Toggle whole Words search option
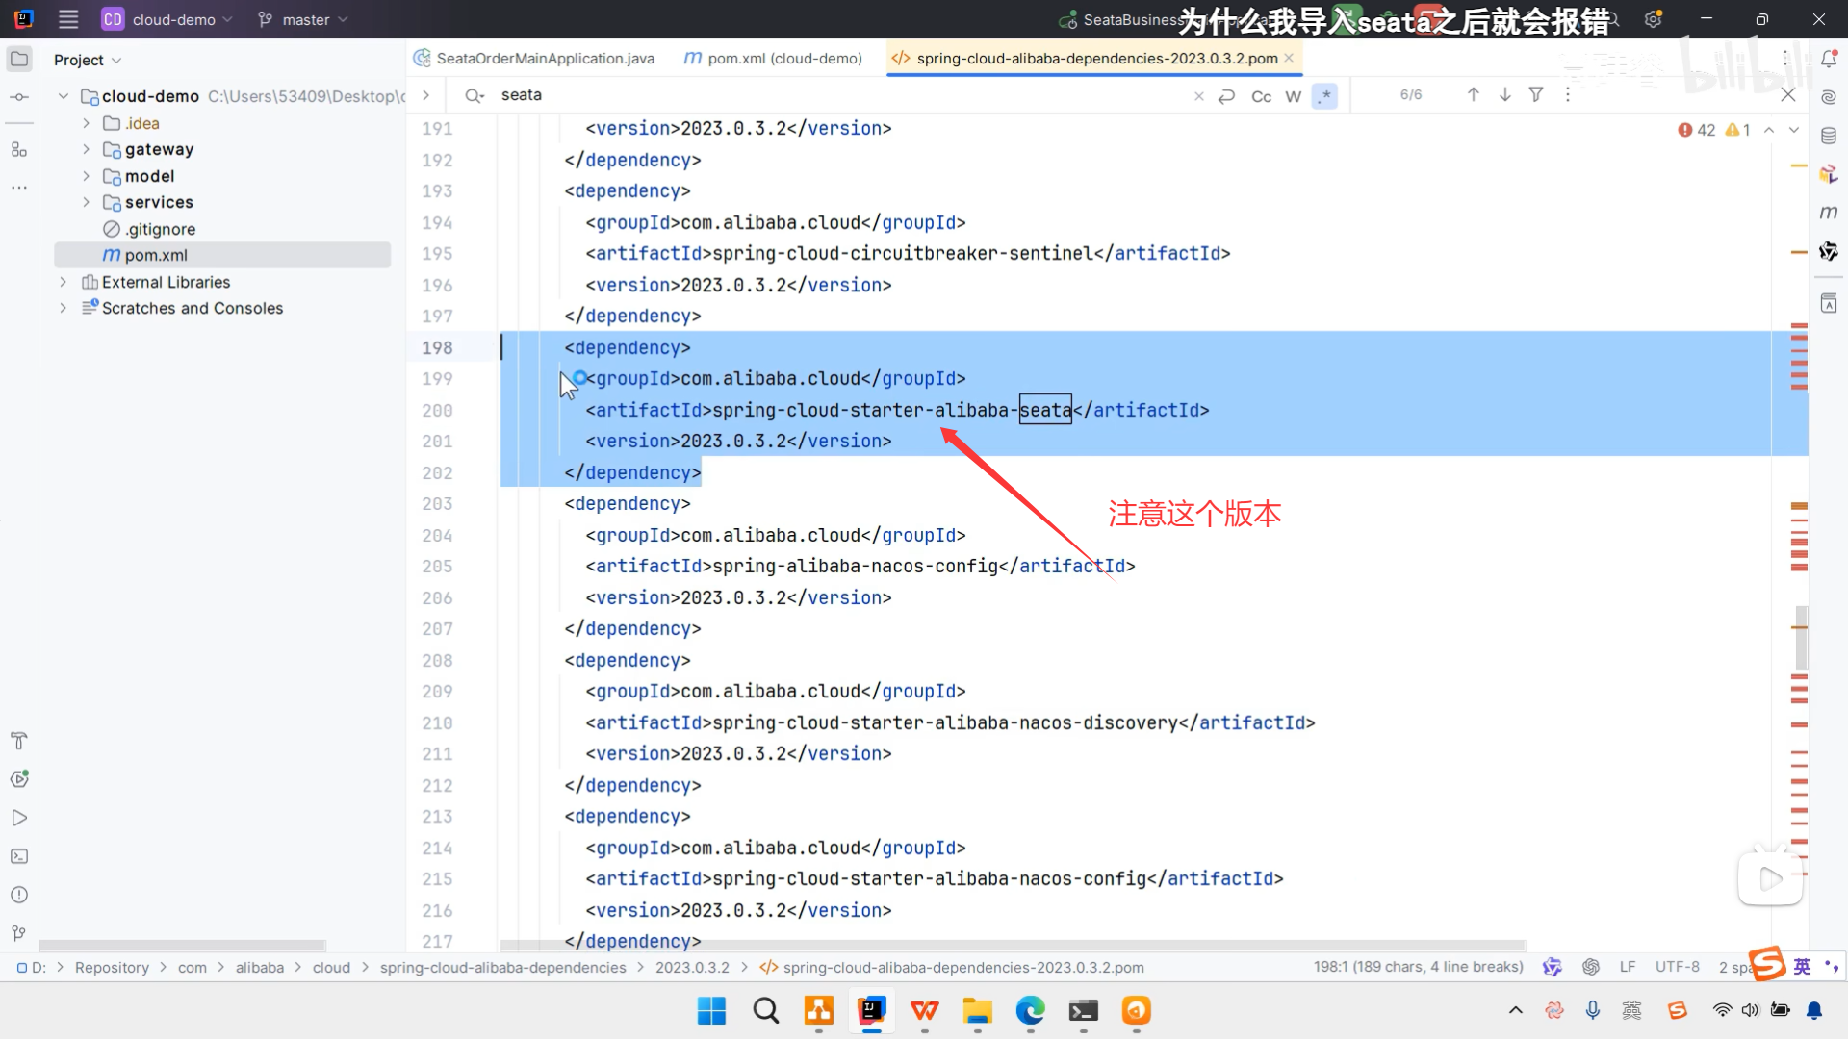The width and height of the screenshot is (1848, 1039). [1293, 95]
